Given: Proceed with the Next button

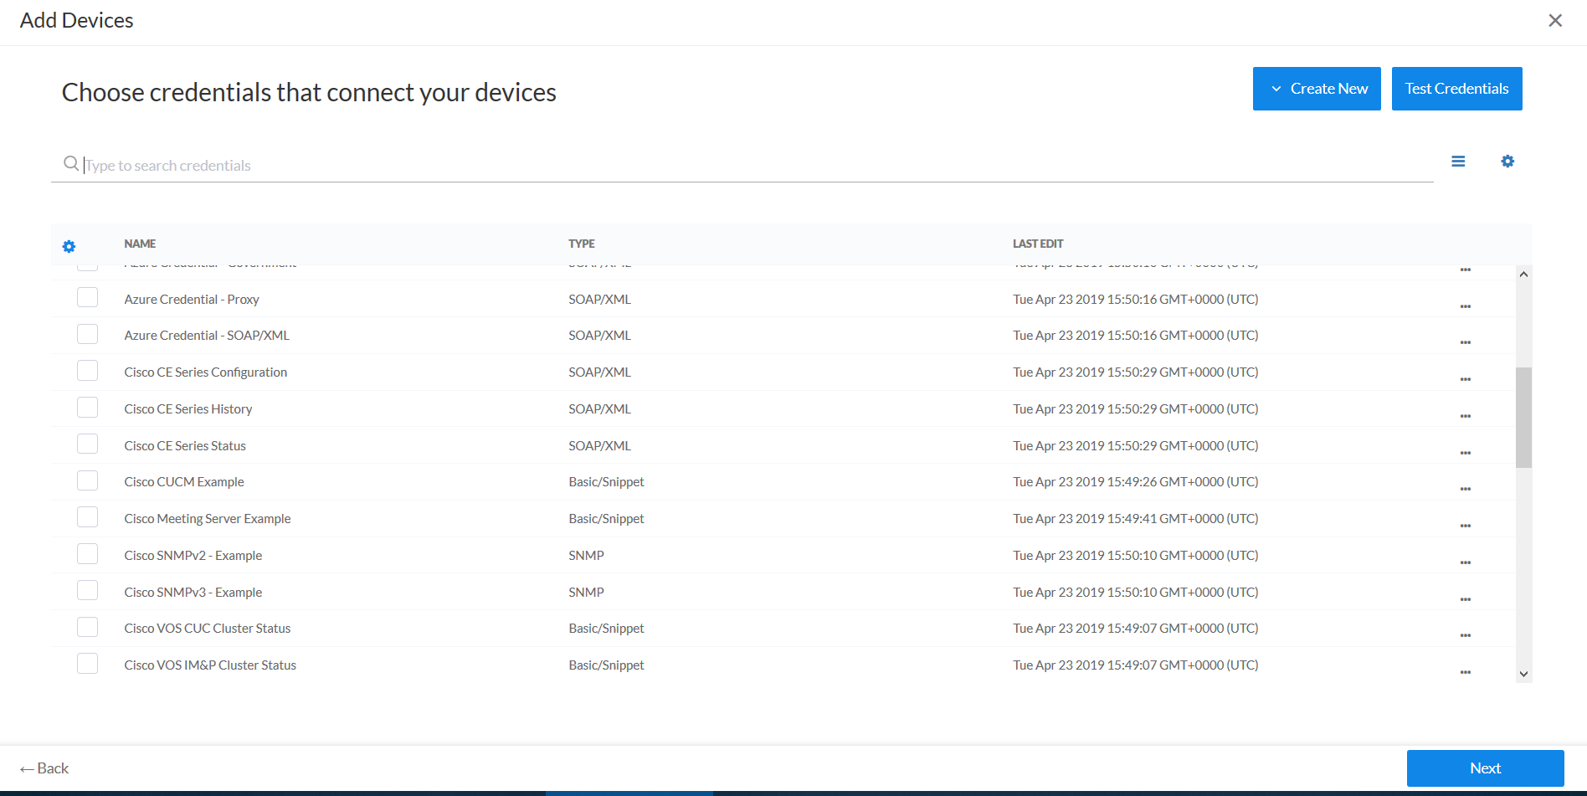Looking at the screenshot, I should (1484, 768).
